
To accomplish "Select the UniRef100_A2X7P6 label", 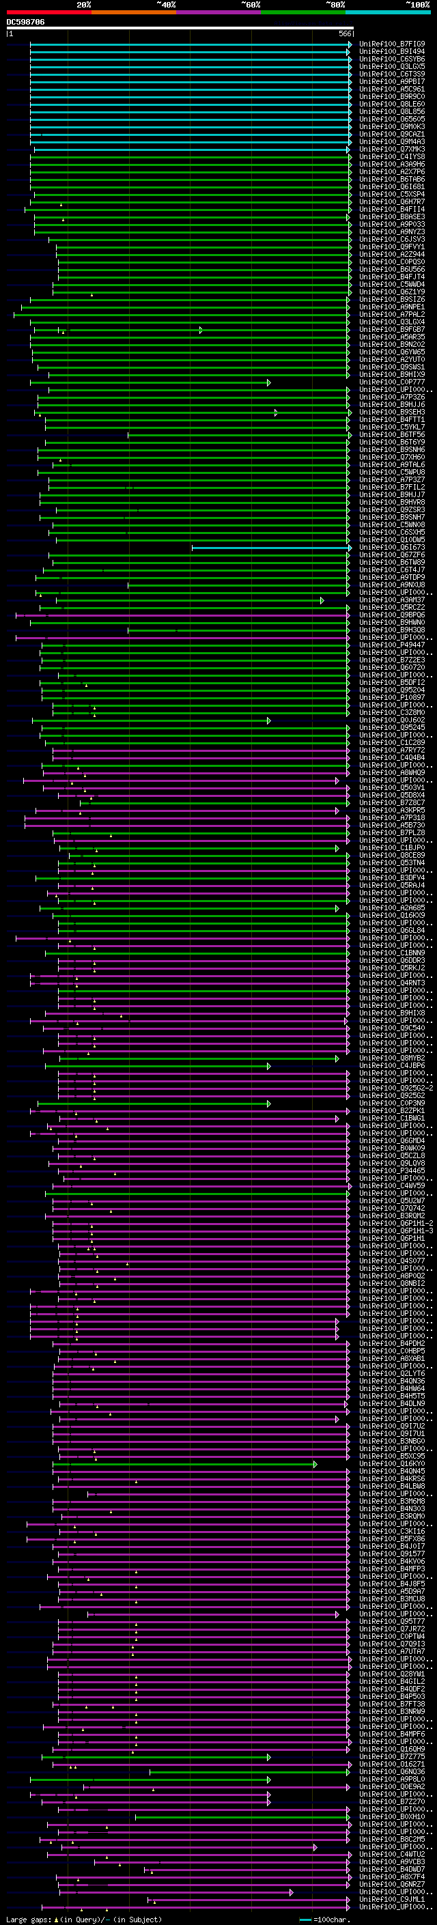I will point(392,172).
